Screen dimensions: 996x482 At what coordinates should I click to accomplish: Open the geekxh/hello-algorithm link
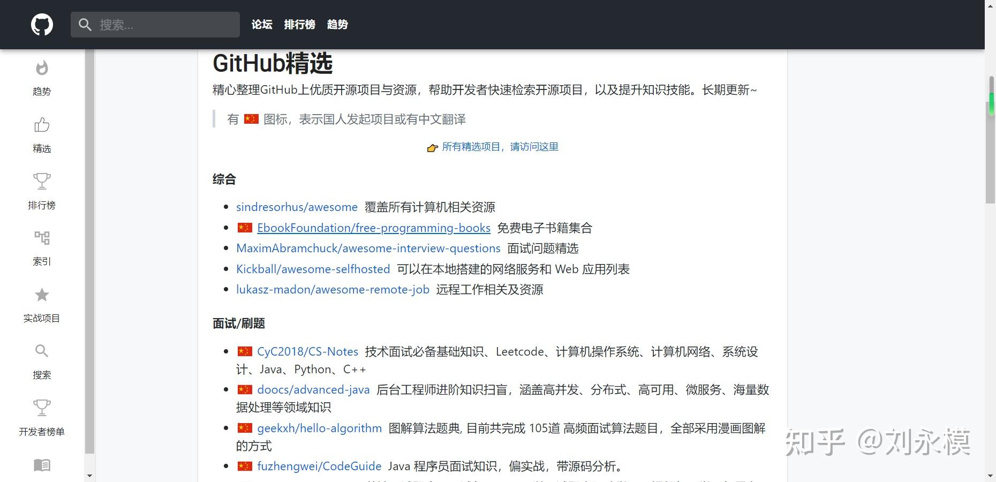coord(319,428)
